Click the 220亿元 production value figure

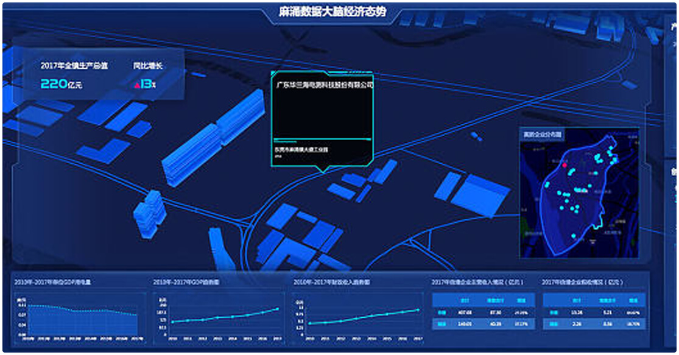click(x=61, y=85)
